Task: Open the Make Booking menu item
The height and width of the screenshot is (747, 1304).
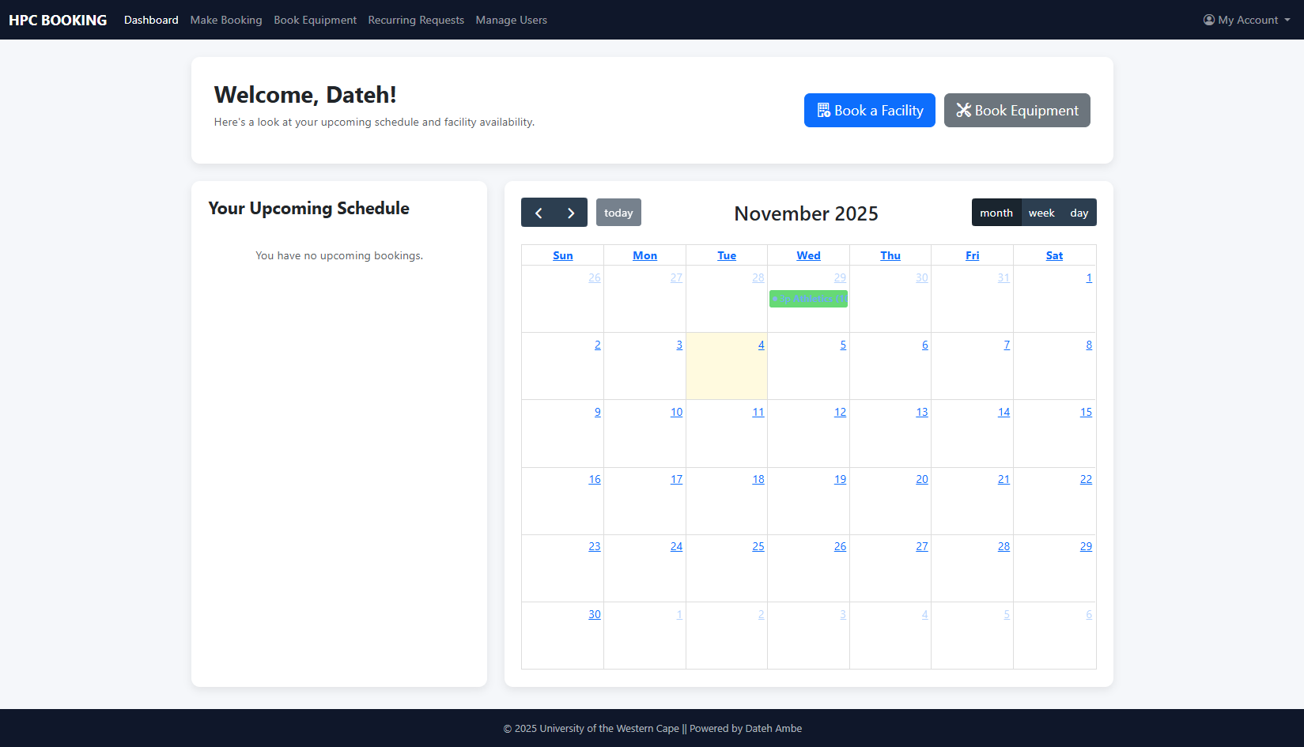Action: coord(226,20)
